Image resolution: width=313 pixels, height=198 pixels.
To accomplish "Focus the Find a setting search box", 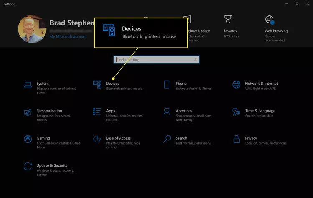I will [x=156, y=60].
